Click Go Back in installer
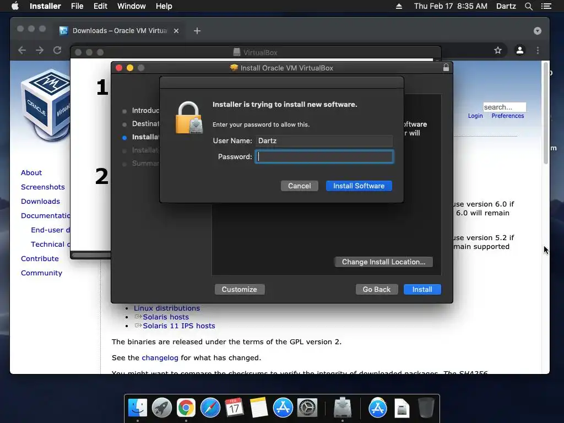This screenshot has height=423, width=564. point(377,290)
